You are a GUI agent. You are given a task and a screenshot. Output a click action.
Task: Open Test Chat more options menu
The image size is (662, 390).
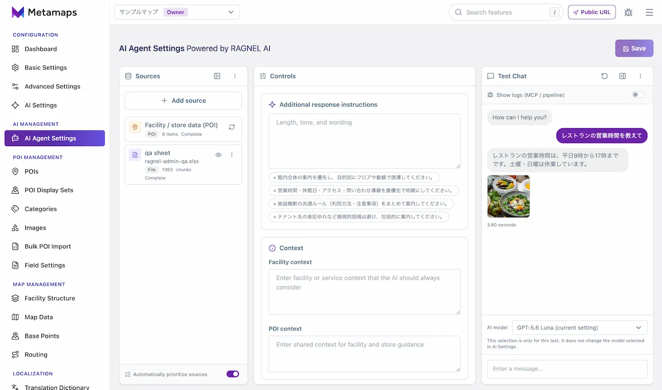pyautogui.click(x=640, y=76)
